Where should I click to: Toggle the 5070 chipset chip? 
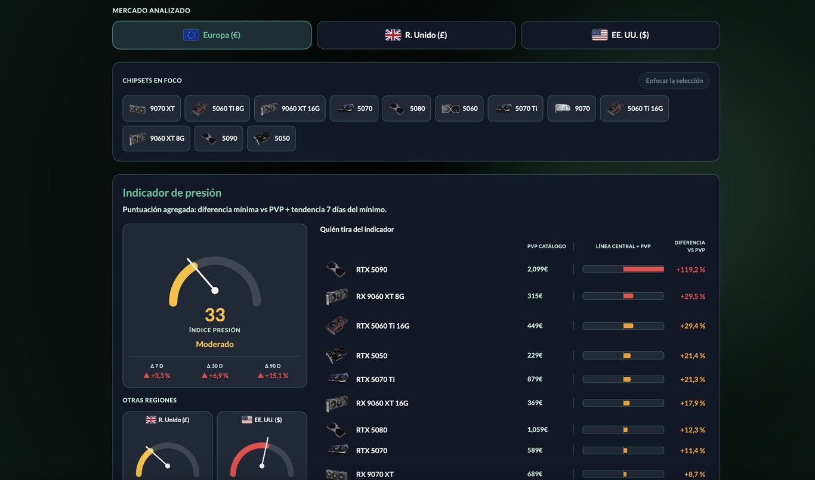(x=354, y=109)
